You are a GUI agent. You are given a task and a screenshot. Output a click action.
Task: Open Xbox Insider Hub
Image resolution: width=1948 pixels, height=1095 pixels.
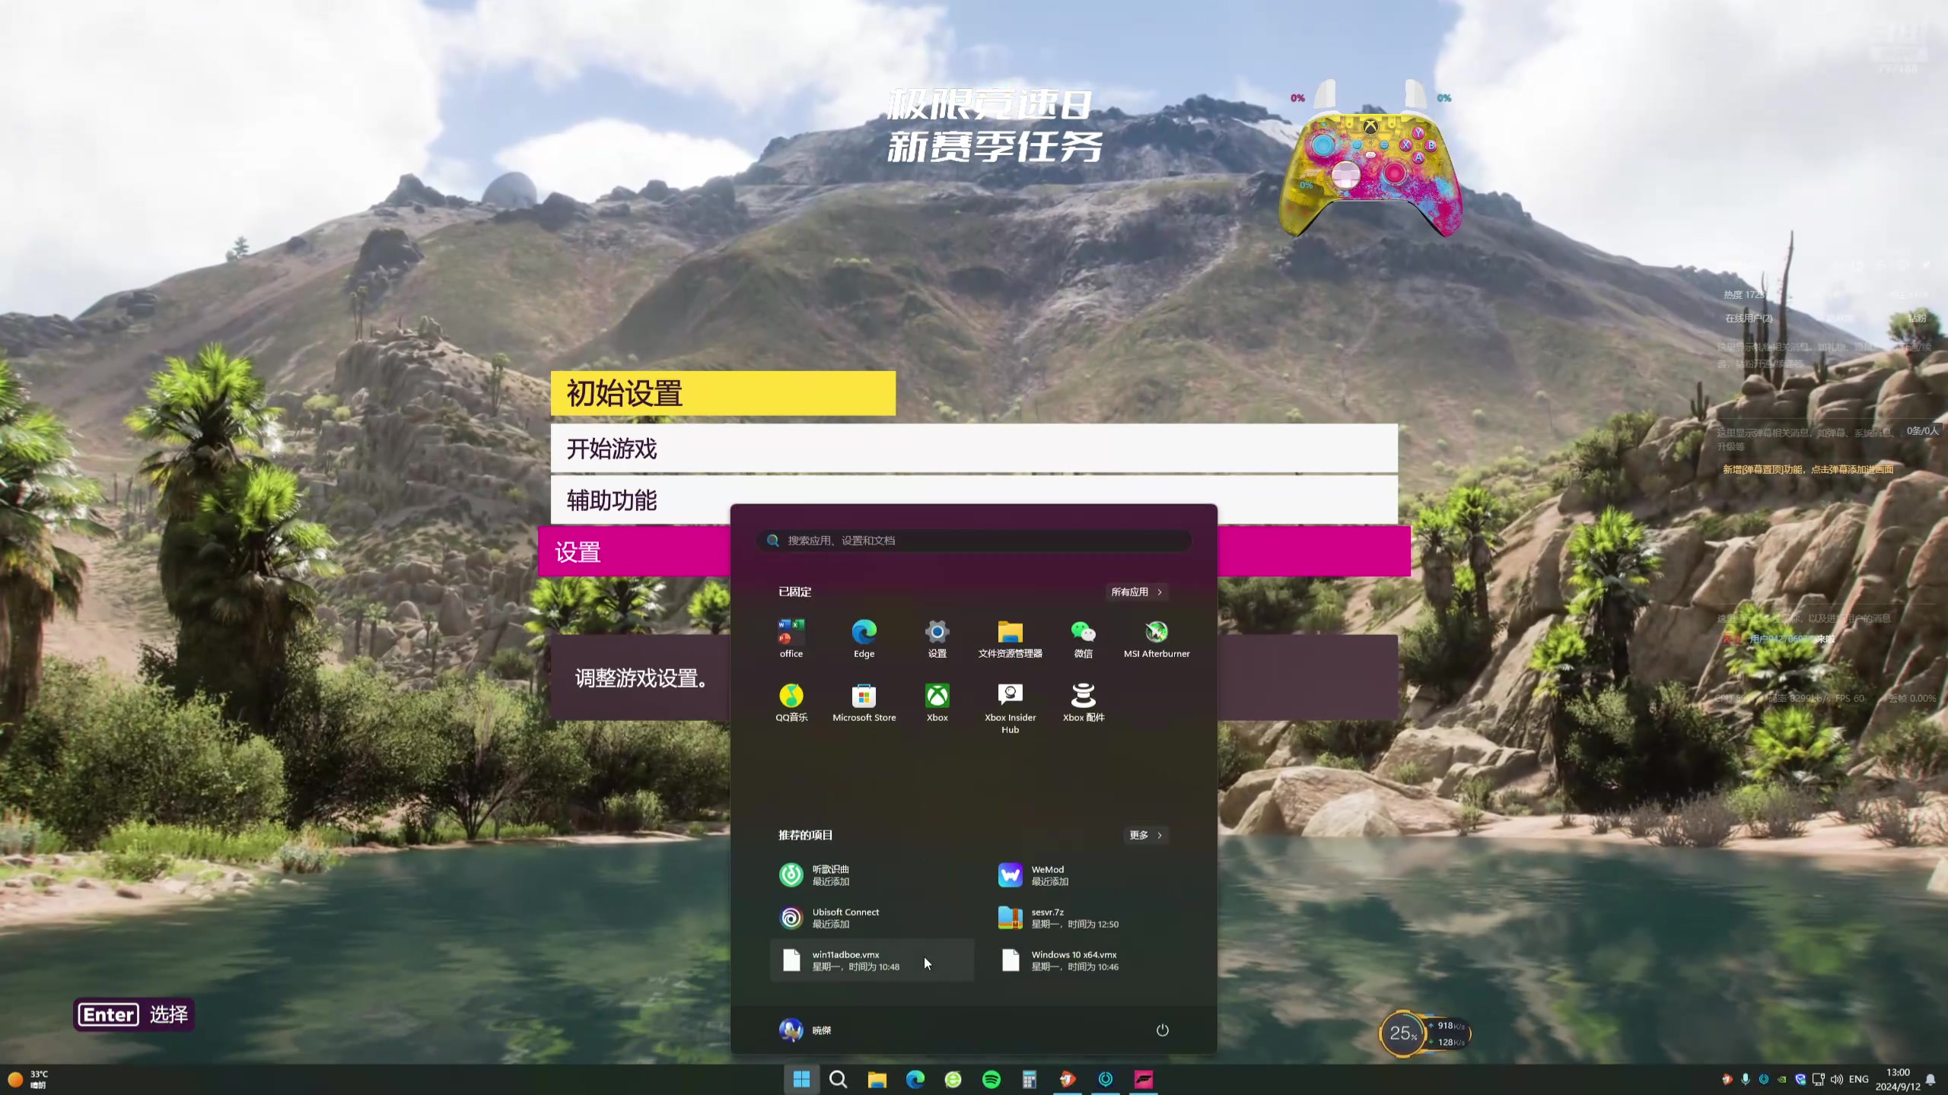(1009, 697)
